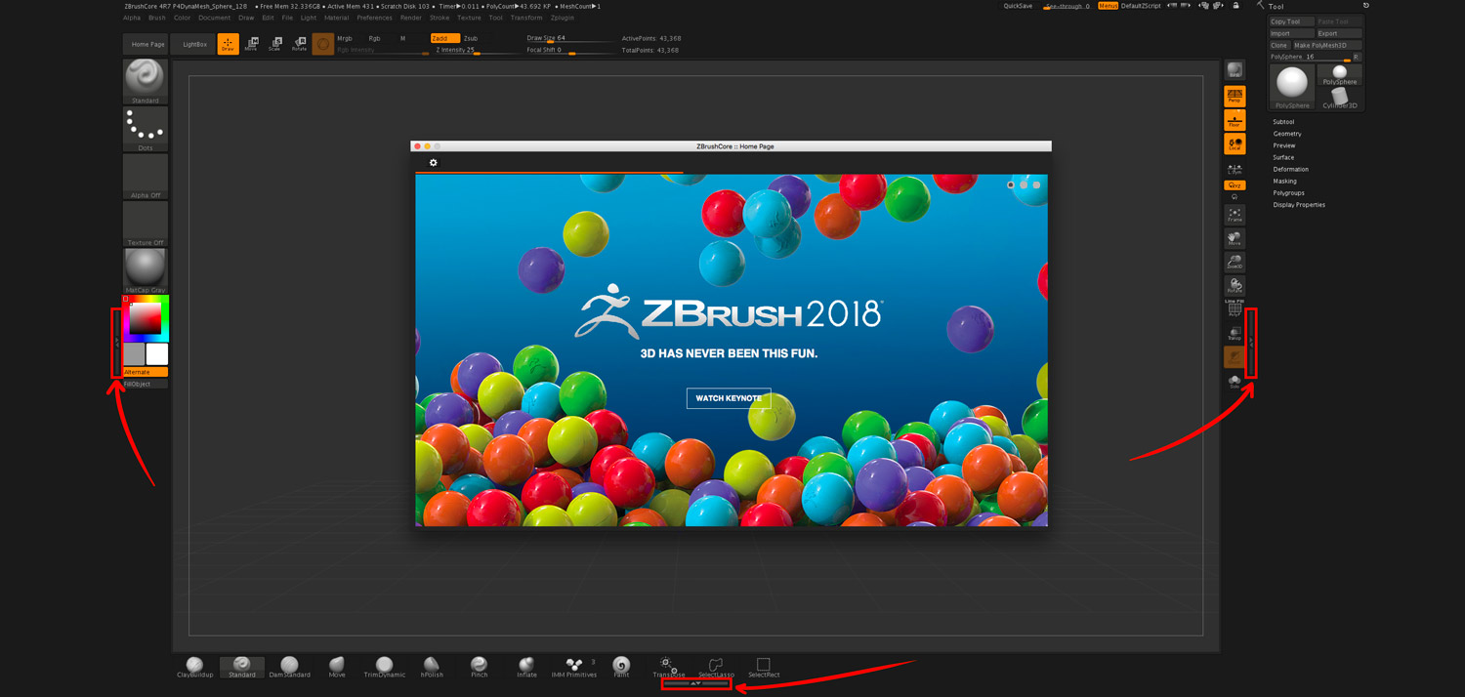Choose the Inflate brush
Screen dimensions: 1465x697
click(526, 668)
